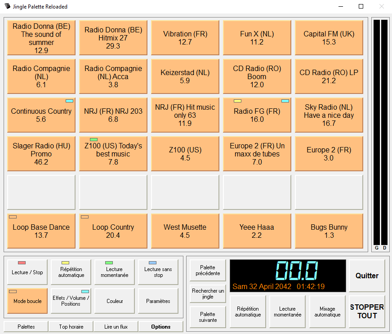Start the Fun X (NL) jingle
Screen dimensions: 392x334
[257, 38]
